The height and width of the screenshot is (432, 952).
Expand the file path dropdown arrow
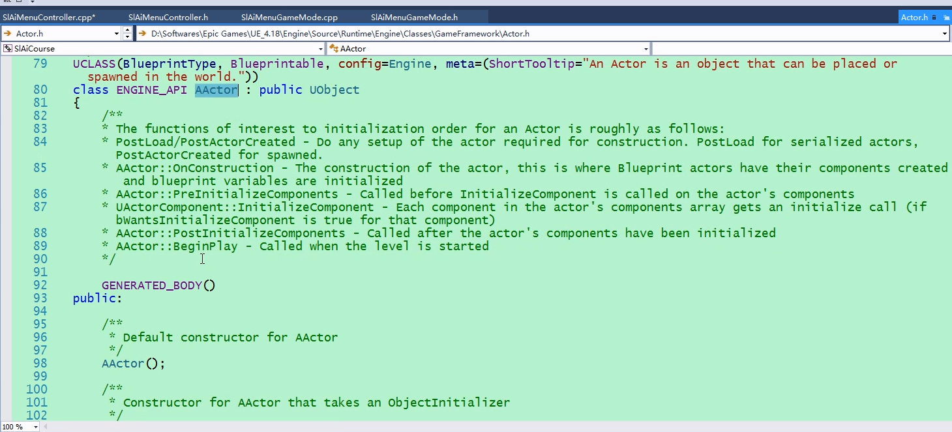[945, 33]
